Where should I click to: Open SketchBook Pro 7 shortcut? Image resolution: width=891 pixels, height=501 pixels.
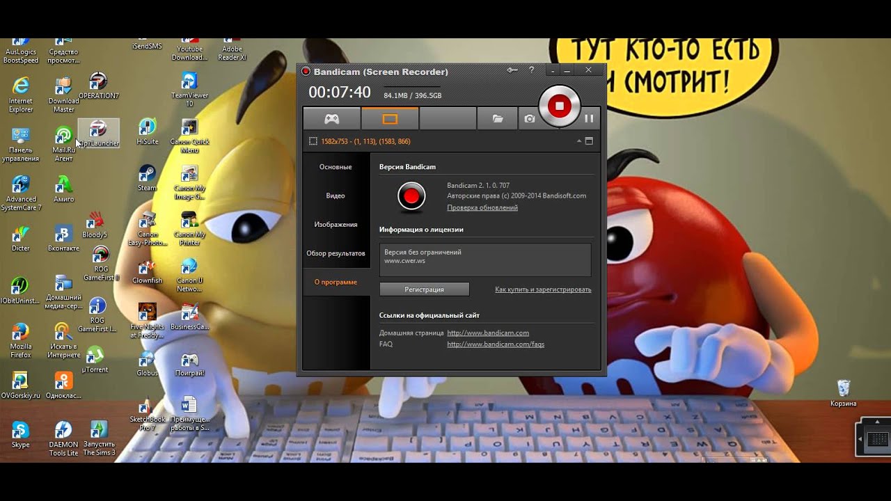coord(148,415)
